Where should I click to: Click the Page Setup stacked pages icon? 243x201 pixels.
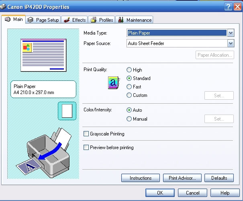pyautogui.click(x=31, y=20)
